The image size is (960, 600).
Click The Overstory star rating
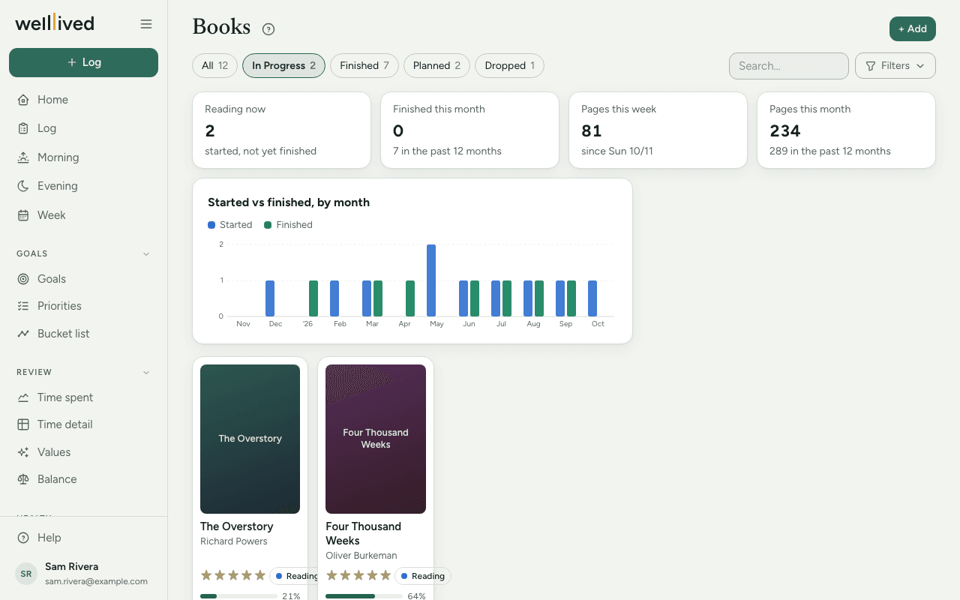(x=233, y=575)
